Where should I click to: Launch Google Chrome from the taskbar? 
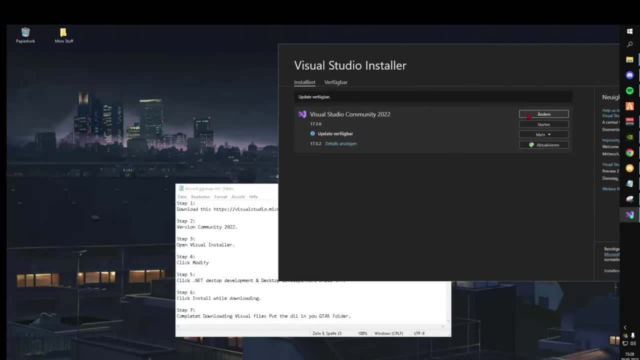click(x=629, y=152)
